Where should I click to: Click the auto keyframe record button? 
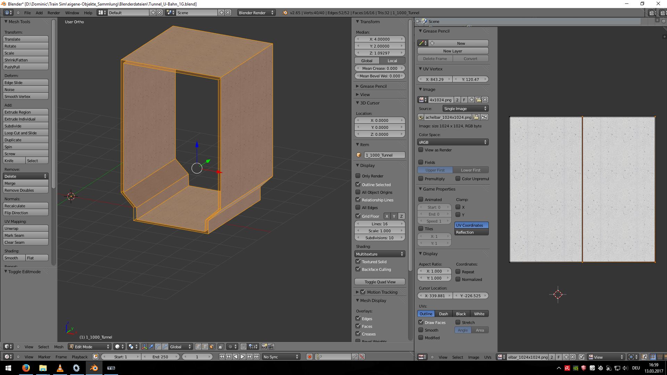pyautogui.click(x=309, y=357)
